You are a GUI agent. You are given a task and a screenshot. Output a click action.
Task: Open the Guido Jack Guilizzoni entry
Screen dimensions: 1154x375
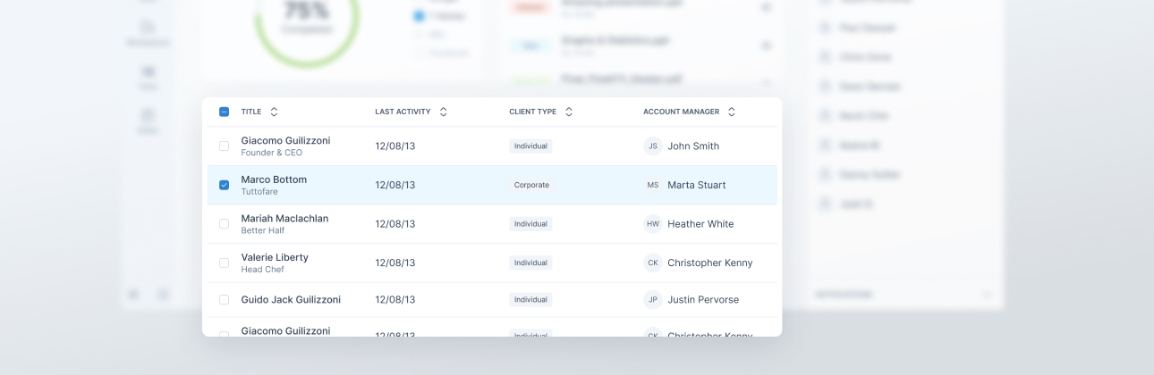point(291,300)
